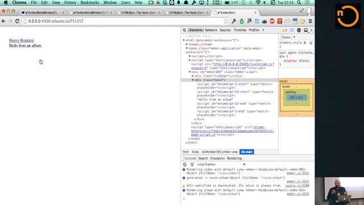The width and height of the screenshot is (364, 205).
Task: Click the green stopwatch extension icon
Action: 242,21
